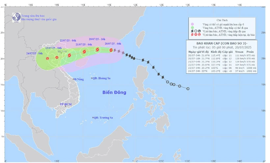270x163 pixels.
Task: Click the tropical depression icon near Hà Nội
Action: 57,57
